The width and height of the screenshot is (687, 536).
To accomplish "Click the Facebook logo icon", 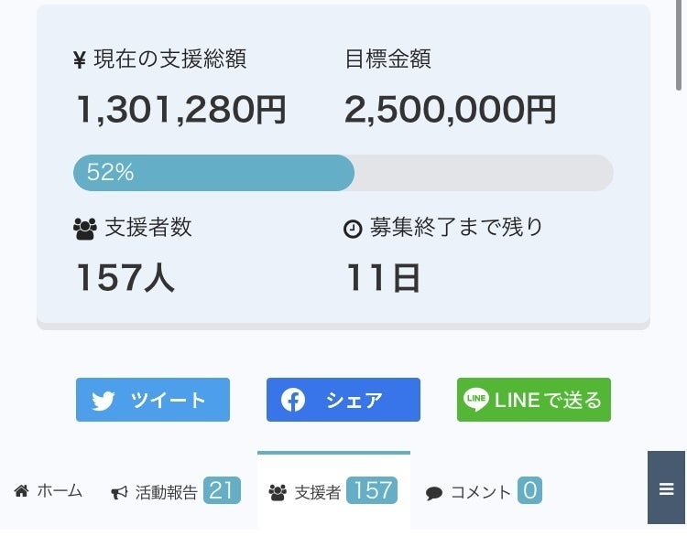I will (293, 400).
